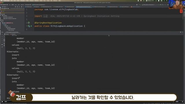Click the Build hammer icon in the toolbar
The image size is (185, 104).
click(140, 5)
